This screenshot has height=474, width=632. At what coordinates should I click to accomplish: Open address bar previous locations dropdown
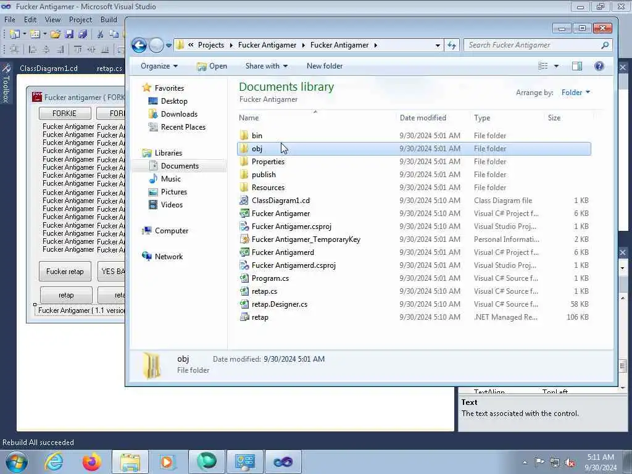(x=438, y=46)
